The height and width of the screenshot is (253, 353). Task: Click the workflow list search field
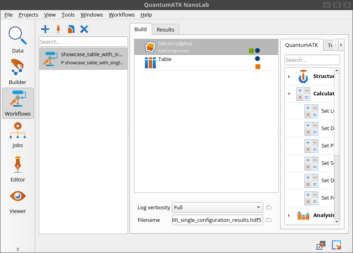click(83, 42)
